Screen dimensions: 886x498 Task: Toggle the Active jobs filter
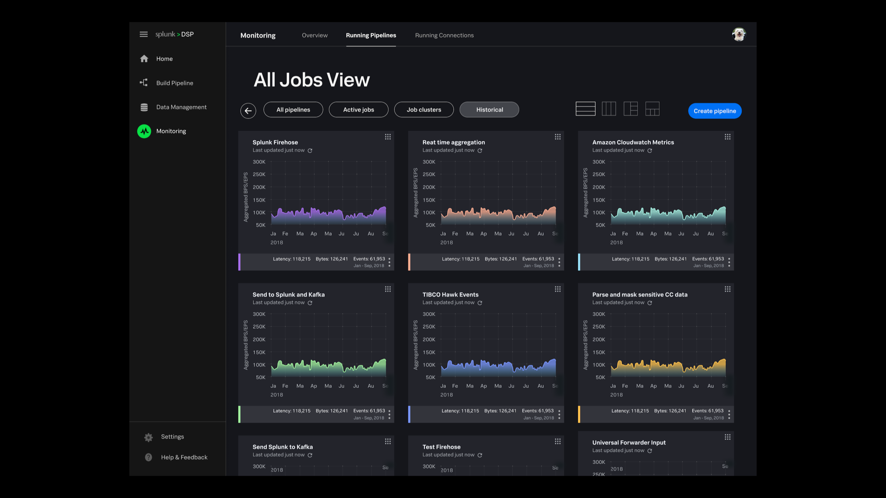(358, 110)
